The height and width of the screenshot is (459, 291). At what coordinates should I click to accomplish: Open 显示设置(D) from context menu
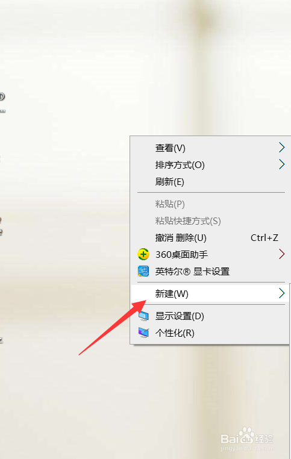pos(210,316)
